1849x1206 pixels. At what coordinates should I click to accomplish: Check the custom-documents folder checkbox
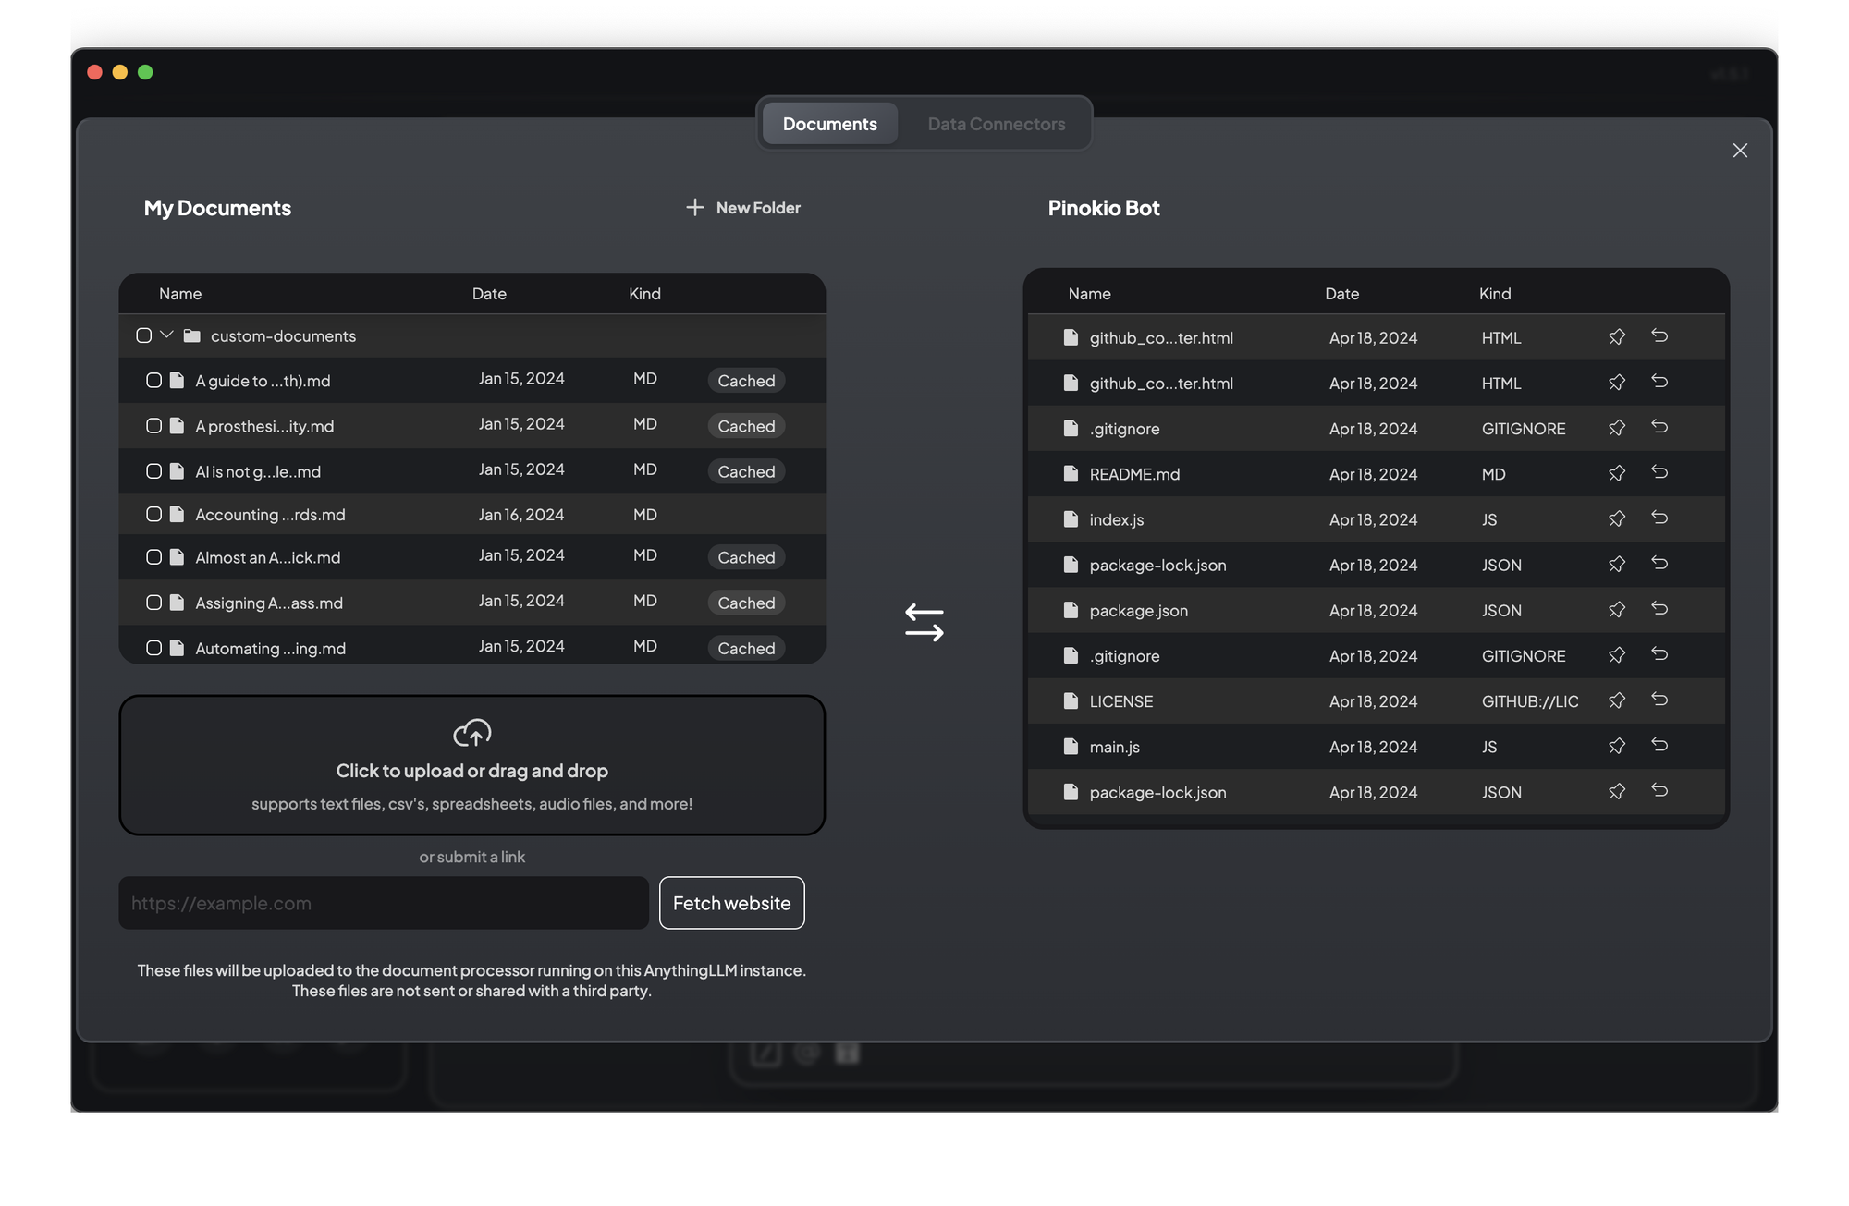(x=144, y=335)
